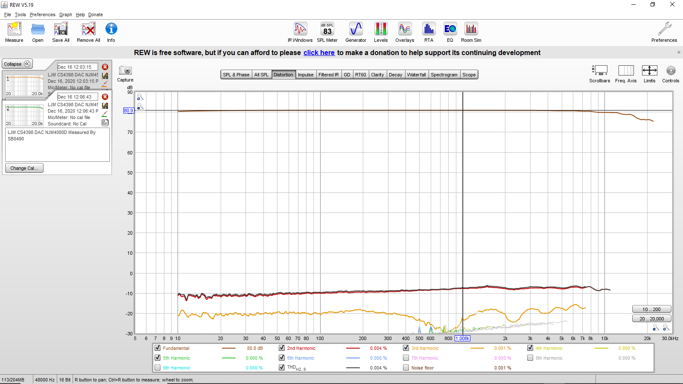Toggle the 5th Harmonic checkbox
Viewport: 683px width, 384px height.
click(x=158, y=358)
